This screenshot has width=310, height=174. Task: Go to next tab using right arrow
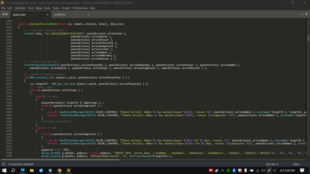[7, 14]
